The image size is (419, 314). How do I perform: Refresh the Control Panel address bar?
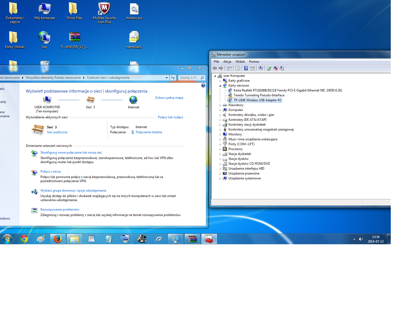(x=173, y=78)
